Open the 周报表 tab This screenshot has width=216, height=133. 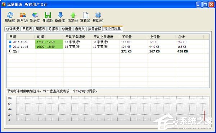pos(40,29)
